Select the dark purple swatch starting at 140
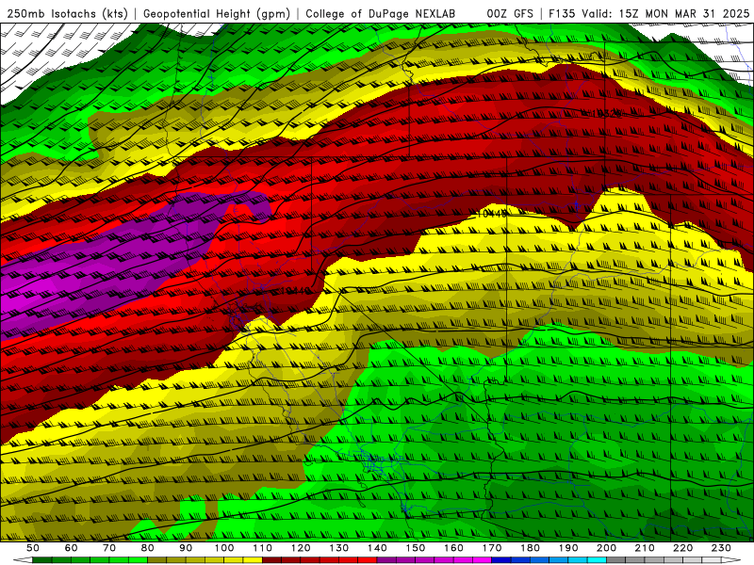 coord(386,559)
